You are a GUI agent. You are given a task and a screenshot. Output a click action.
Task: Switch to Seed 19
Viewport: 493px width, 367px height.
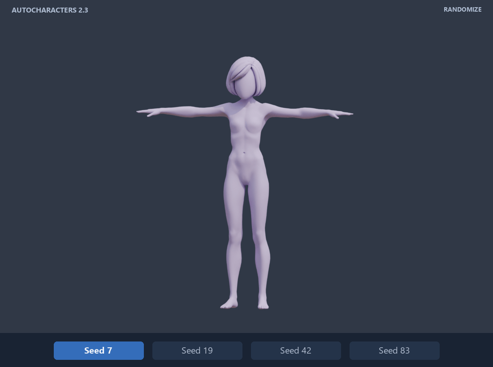pos(197,350)
